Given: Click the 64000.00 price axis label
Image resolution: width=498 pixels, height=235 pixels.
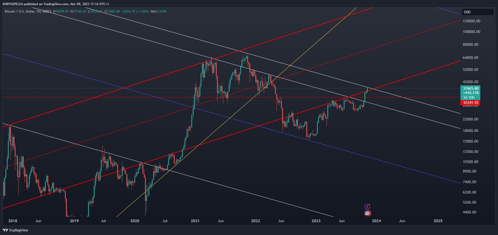Looking at the screenshot, I should click(470, 58).
